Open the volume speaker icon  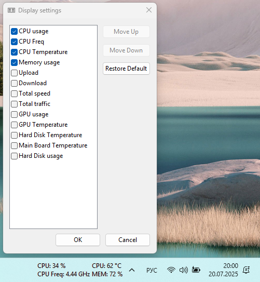(x=184, y=270)
